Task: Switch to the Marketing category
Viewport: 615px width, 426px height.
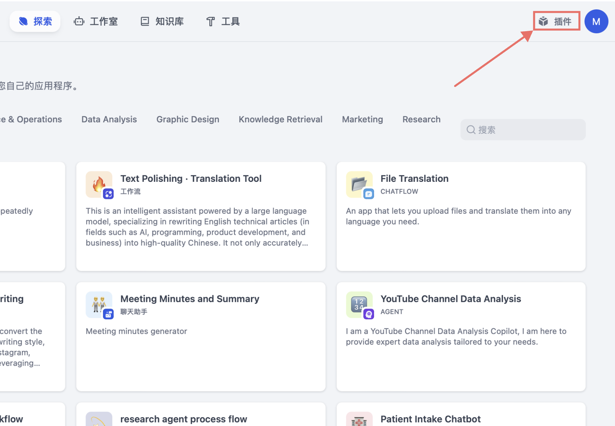Action: (362, 119)
